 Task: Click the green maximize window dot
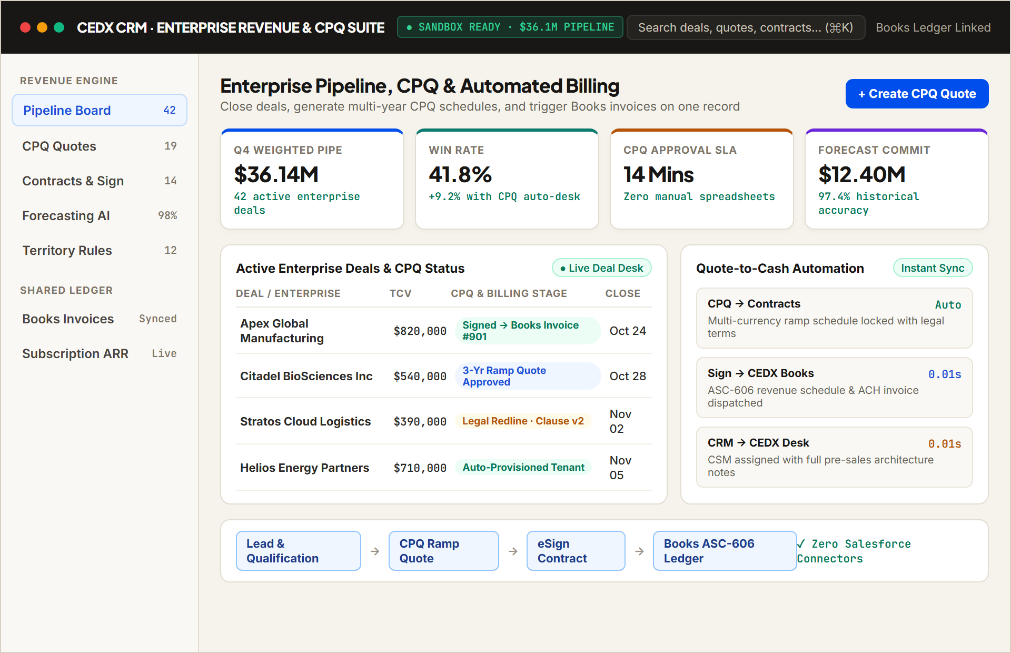click(59, 27)
